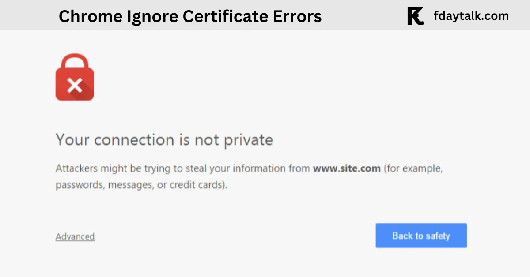Select the 'Your connection is not private' heading
530x277 pixels.
pyautogui.click(x=164, y=140)
